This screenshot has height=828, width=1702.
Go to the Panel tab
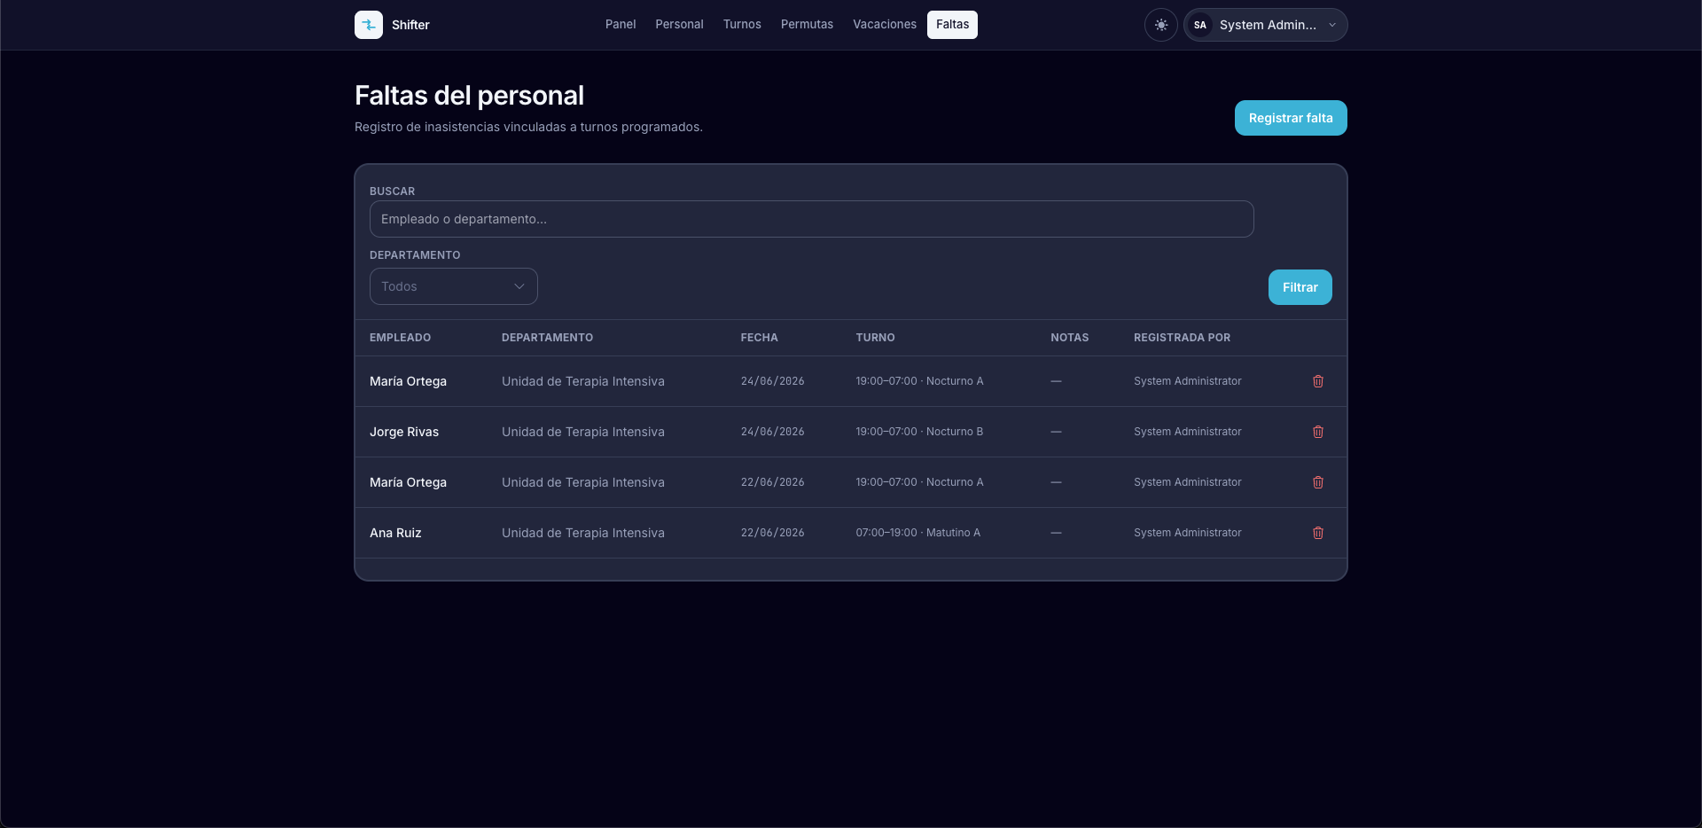[621, 25]
